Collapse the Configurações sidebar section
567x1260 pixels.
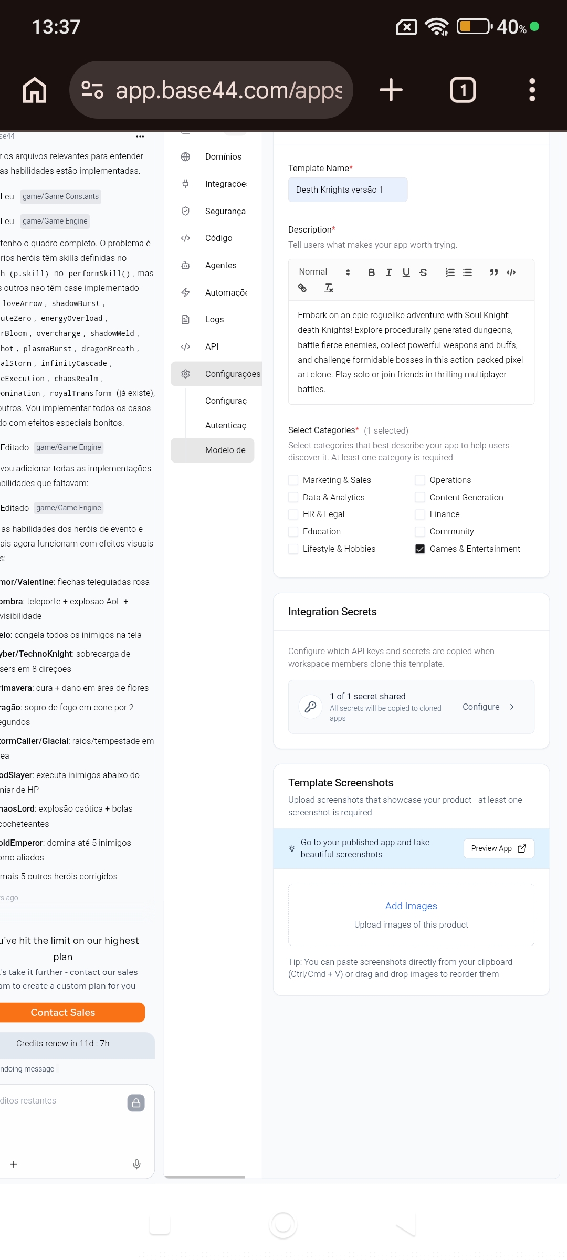216,374
